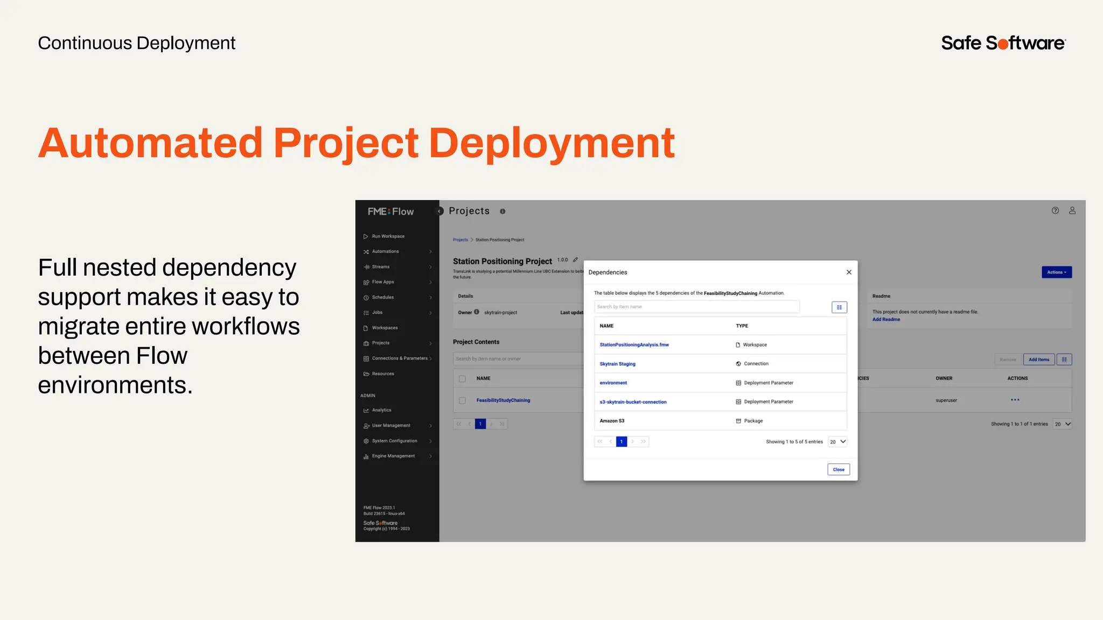Click the FME Flow logo

391,212
